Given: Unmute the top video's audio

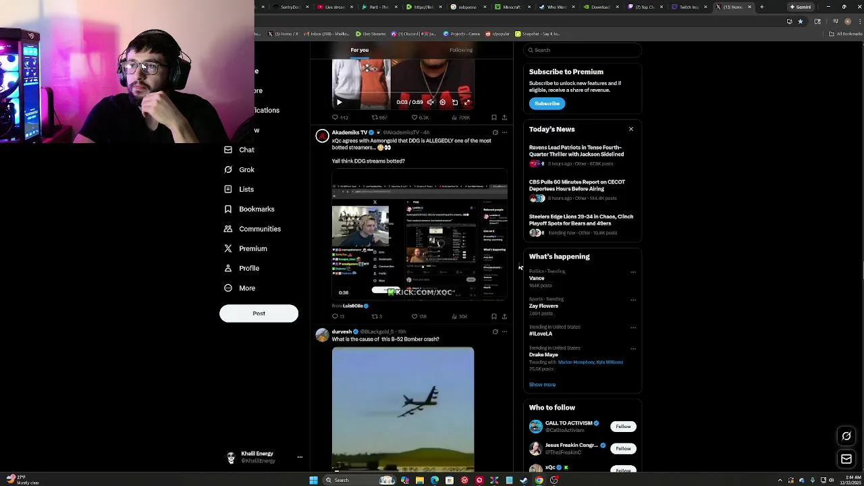Looking at the screenshot, I should (x=430, y=103).
